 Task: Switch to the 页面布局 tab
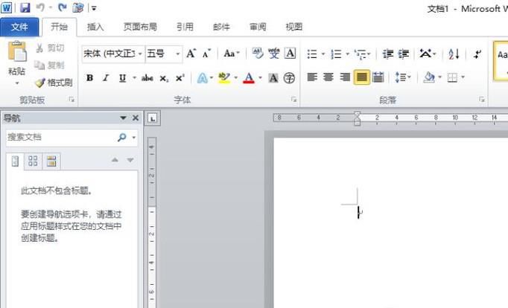click(140, 27)
